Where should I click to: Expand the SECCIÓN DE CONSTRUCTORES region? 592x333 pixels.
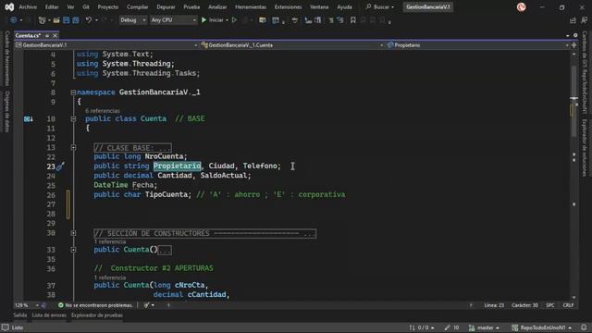point(73,233)
